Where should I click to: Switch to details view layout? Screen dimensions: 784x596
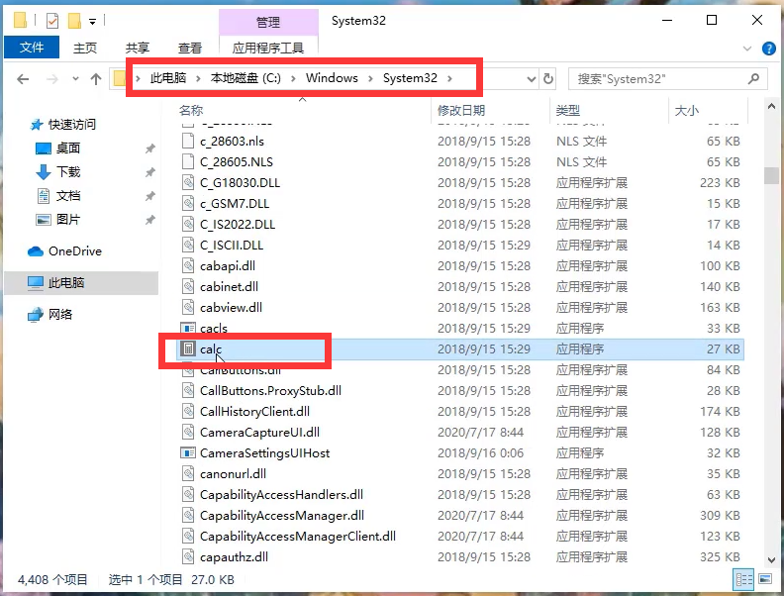pyautogui.click(x=742, y=579)
